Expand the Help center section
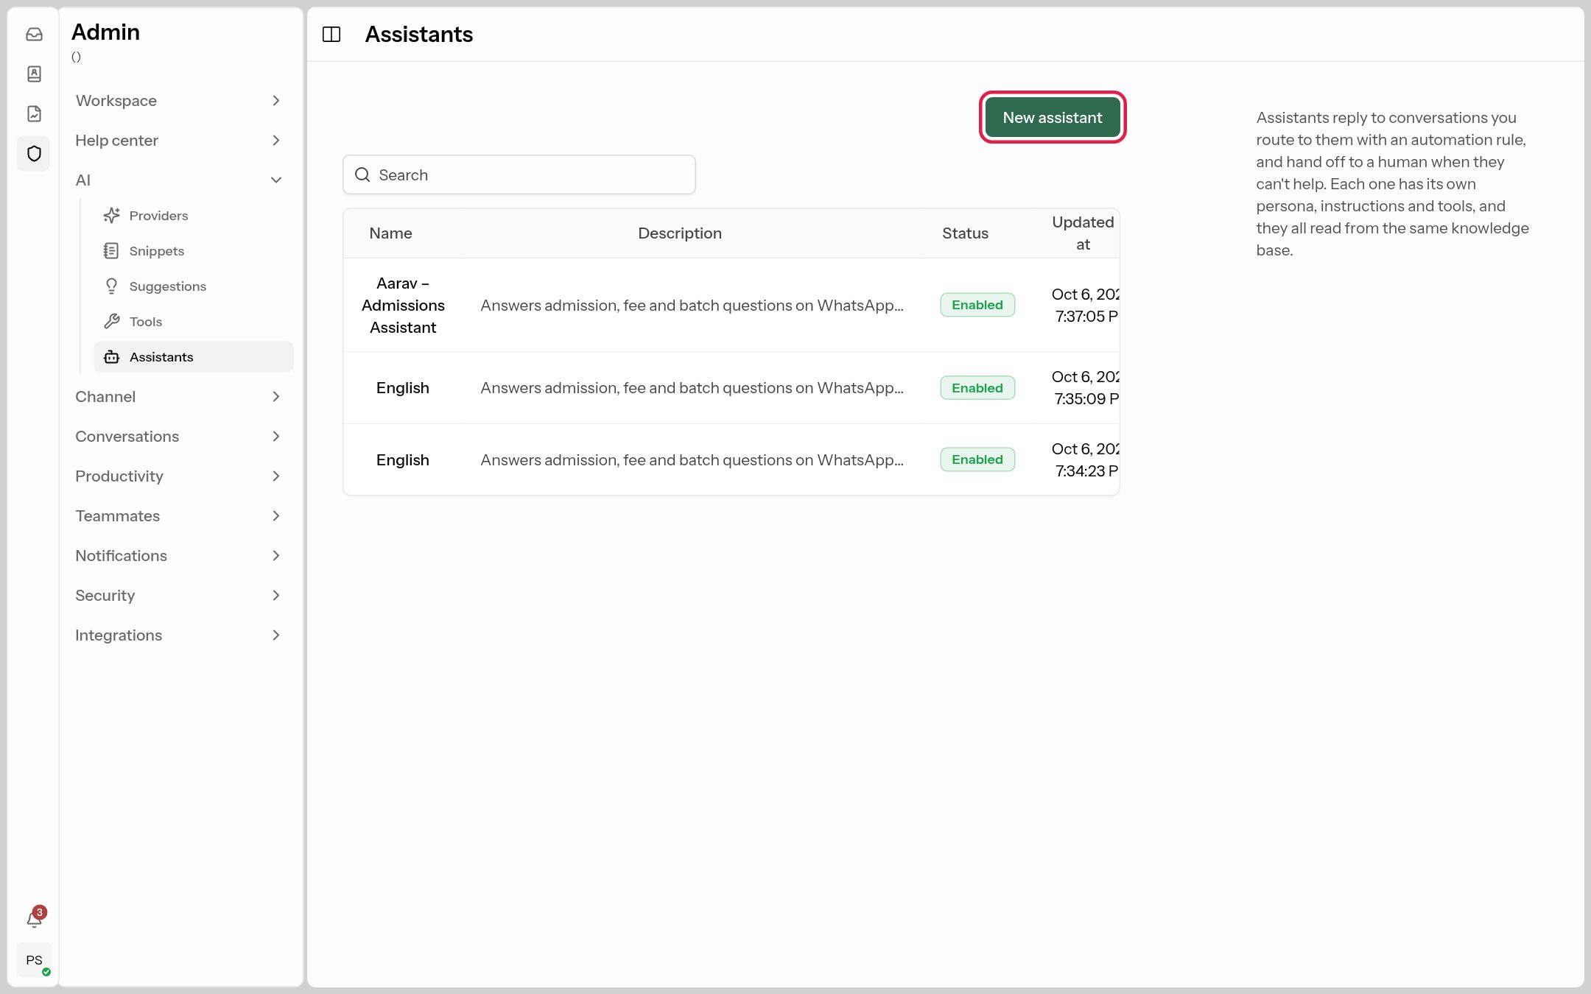 coord(178,140)
